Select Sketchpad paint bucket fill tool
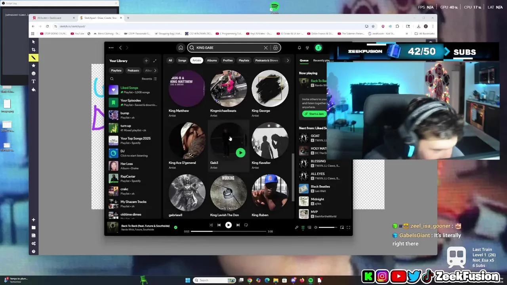507x285 pixels. click(x=34, y=89)
